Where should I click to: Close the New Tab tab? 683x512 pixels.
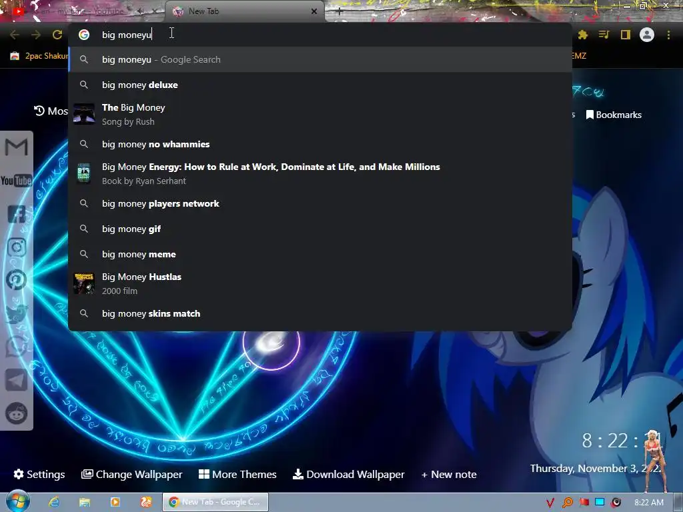click(x=314, y=11)
